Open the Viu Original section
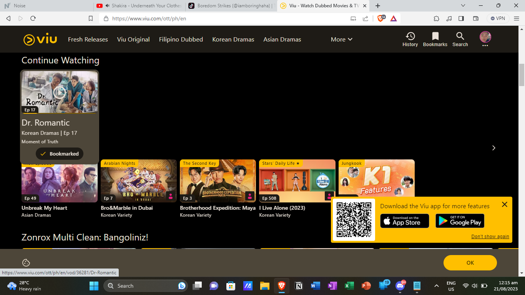 pos(133,39)
